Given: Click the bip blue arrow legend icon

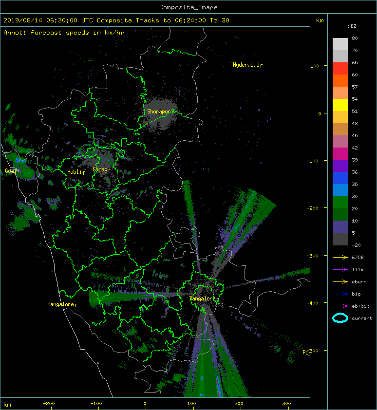Looking at the screenshot, I should point(340,294).
